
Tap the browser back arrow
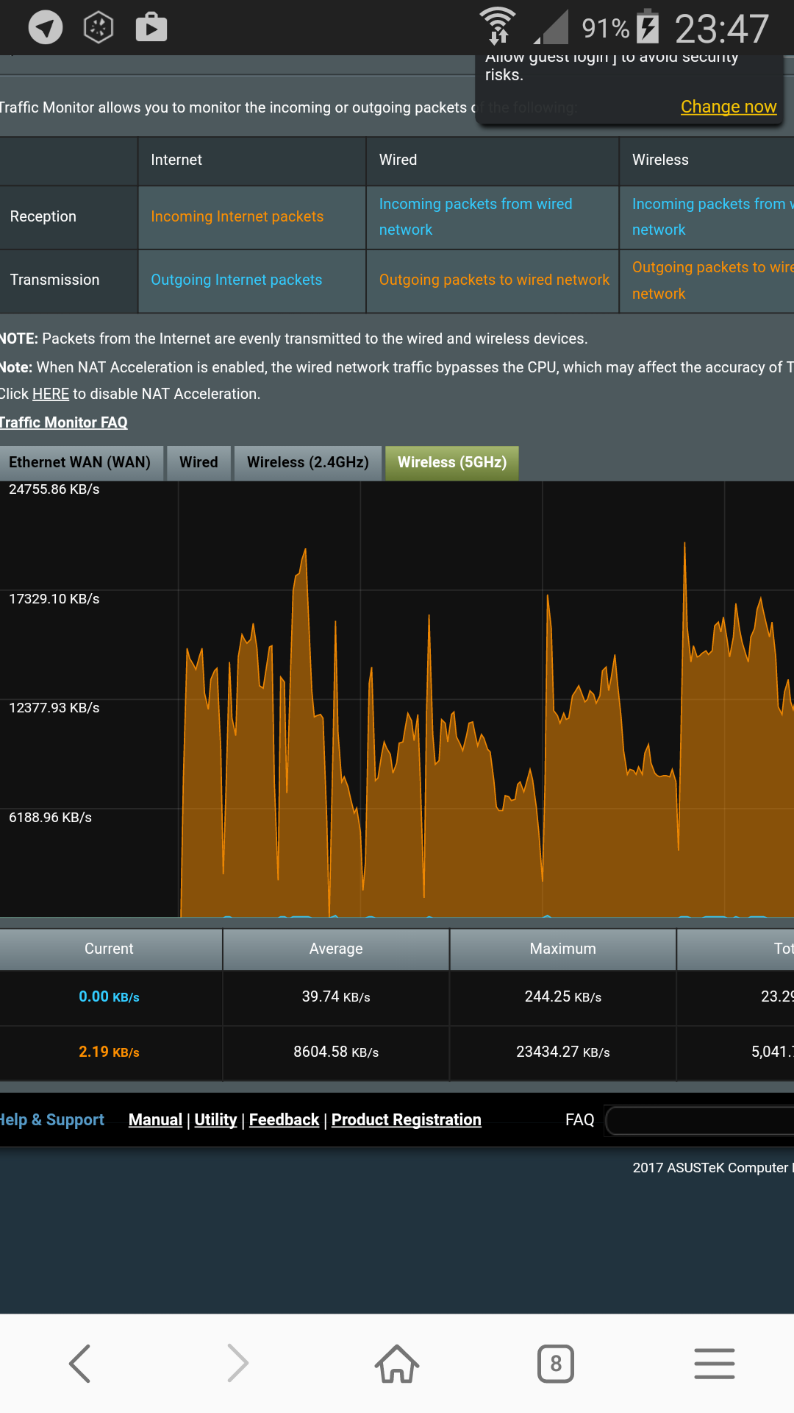point(79,1364)
